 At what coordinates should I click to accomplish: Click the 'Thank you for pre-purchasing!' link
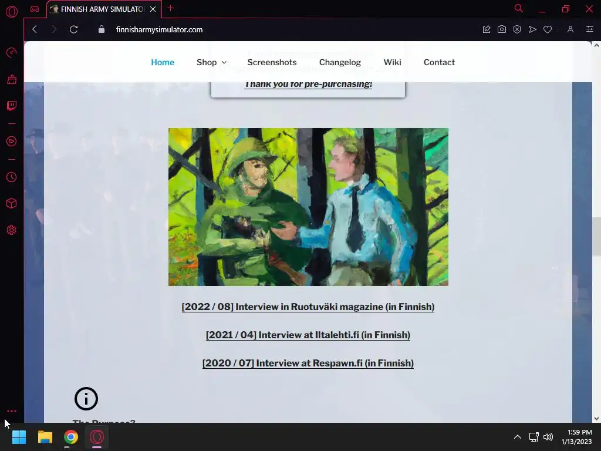coord(308,85)
